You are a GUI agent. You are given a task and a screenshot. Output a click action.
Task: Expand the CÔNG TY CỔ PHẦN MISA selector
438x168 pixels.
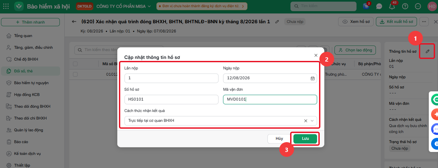[x=124, y=6]
